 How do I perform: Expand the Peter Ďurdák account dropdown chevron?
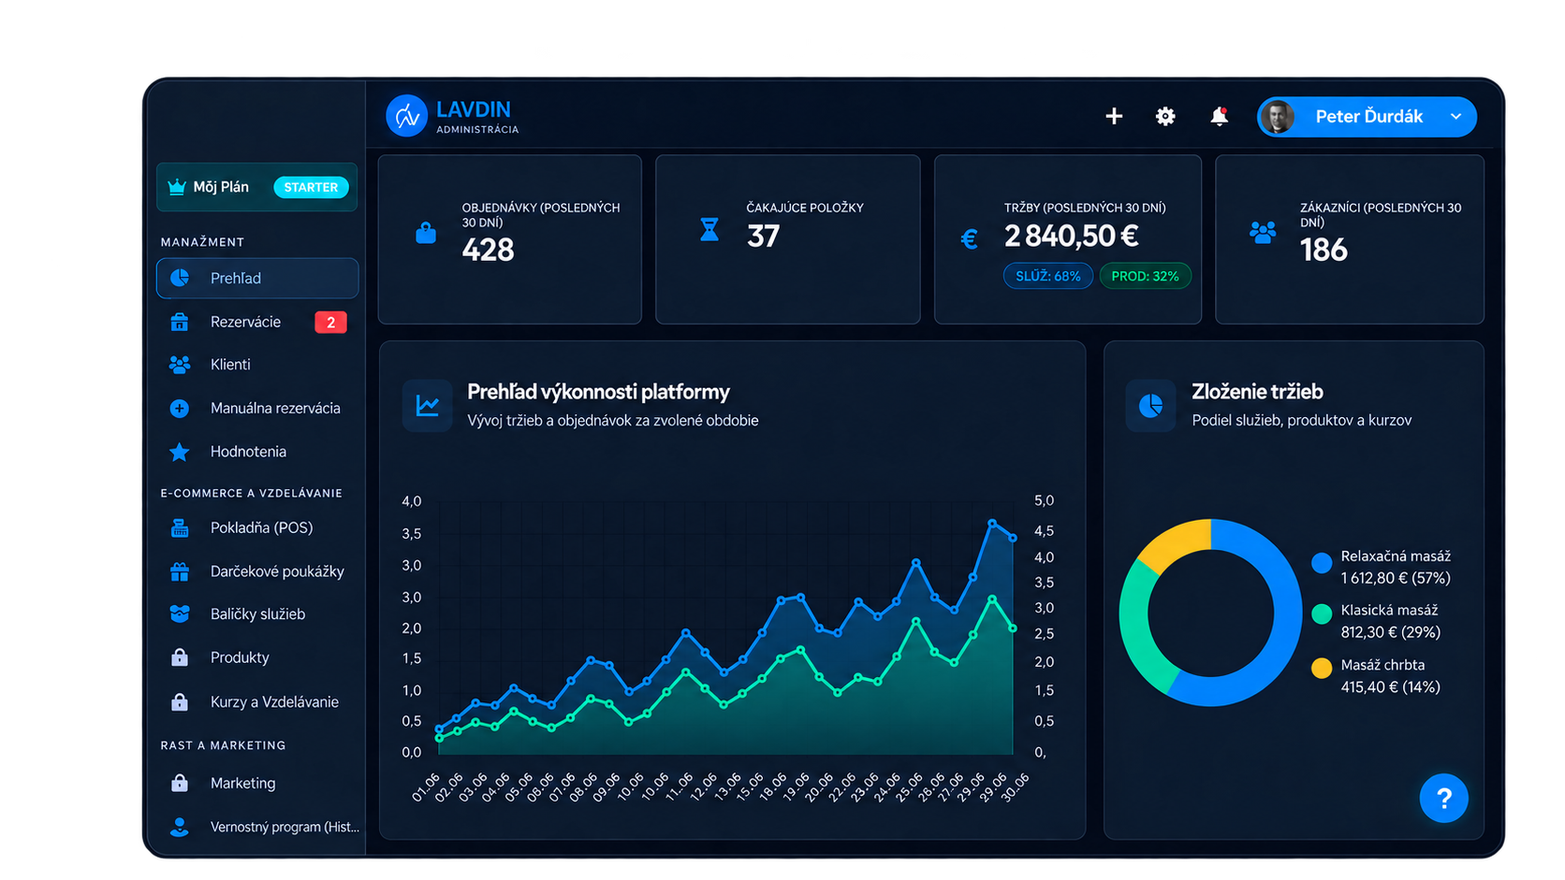click(1455, 116)
